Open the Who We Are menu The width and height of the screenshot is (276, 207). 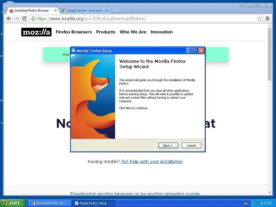pyautogui.click(x=133, y=32)
